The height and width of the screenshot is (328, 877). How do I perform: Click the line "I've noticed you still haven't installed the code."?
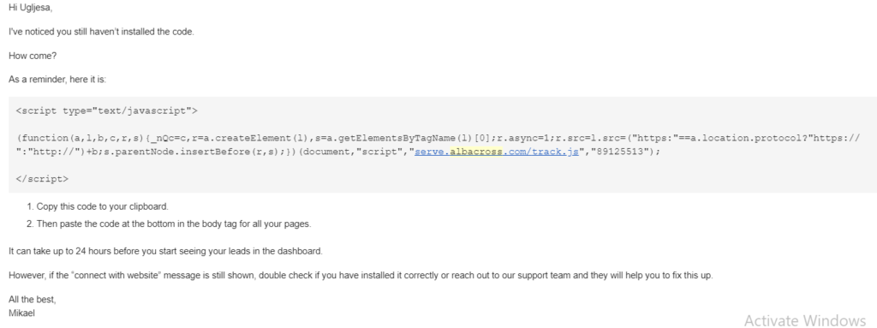(101, 32)
